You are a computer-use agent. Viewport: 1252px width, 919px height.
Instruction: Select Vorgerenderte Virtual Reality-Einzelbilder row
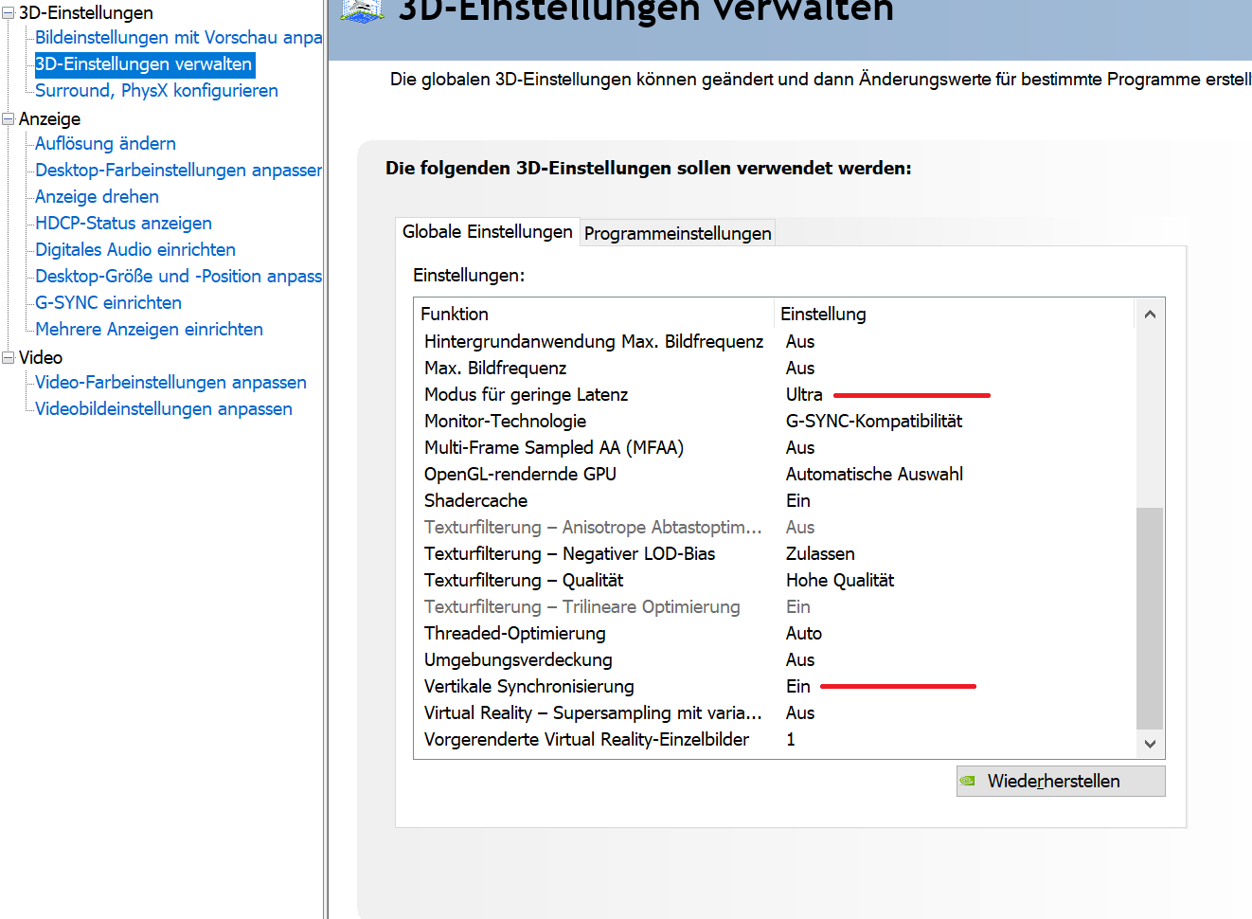(775, 739)
